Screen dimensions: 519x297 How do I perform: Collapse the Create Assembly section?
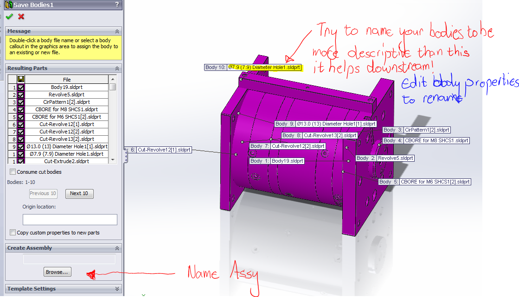coord(117,247)
